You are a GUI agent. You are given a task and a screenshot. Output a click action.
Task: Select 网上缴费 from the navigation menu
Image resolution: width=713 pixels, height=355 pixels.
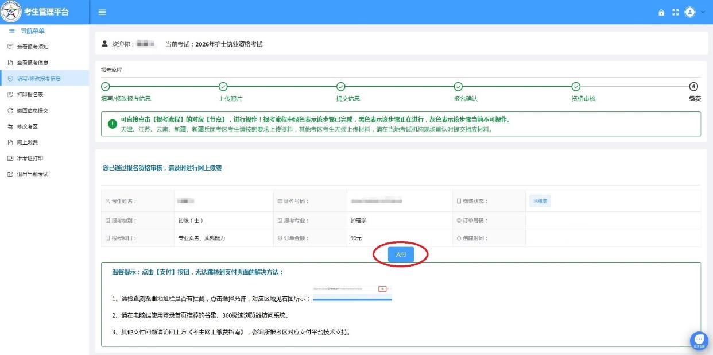pyautogui.click(x=28, y=142)
